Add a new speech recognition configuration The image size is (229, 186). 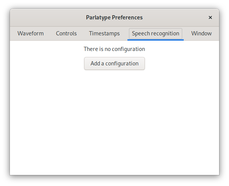[x=114, y=64]
